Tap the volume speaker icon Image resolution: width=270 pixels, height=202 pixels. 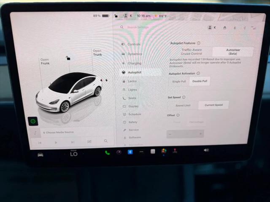coord(206,150)
